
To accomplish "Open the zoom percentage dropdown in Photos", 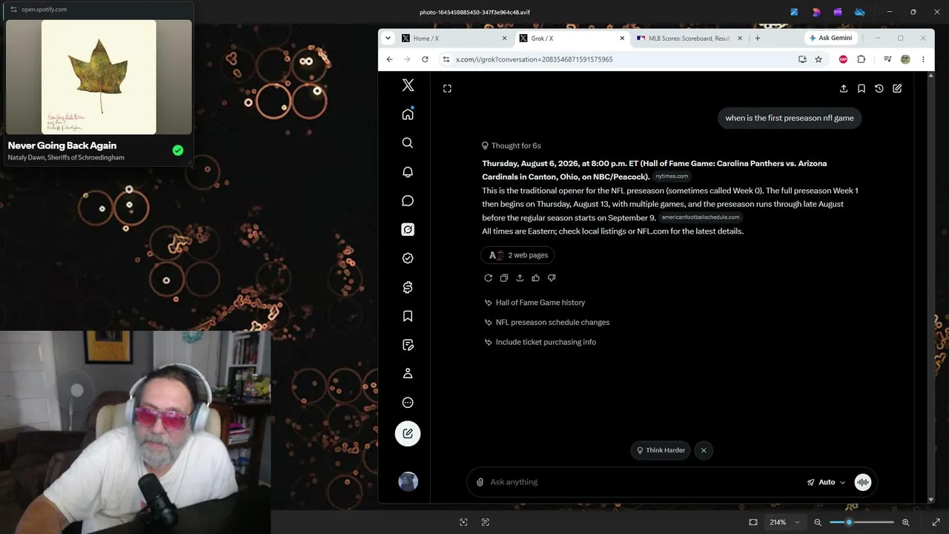I will click(785, 522).
